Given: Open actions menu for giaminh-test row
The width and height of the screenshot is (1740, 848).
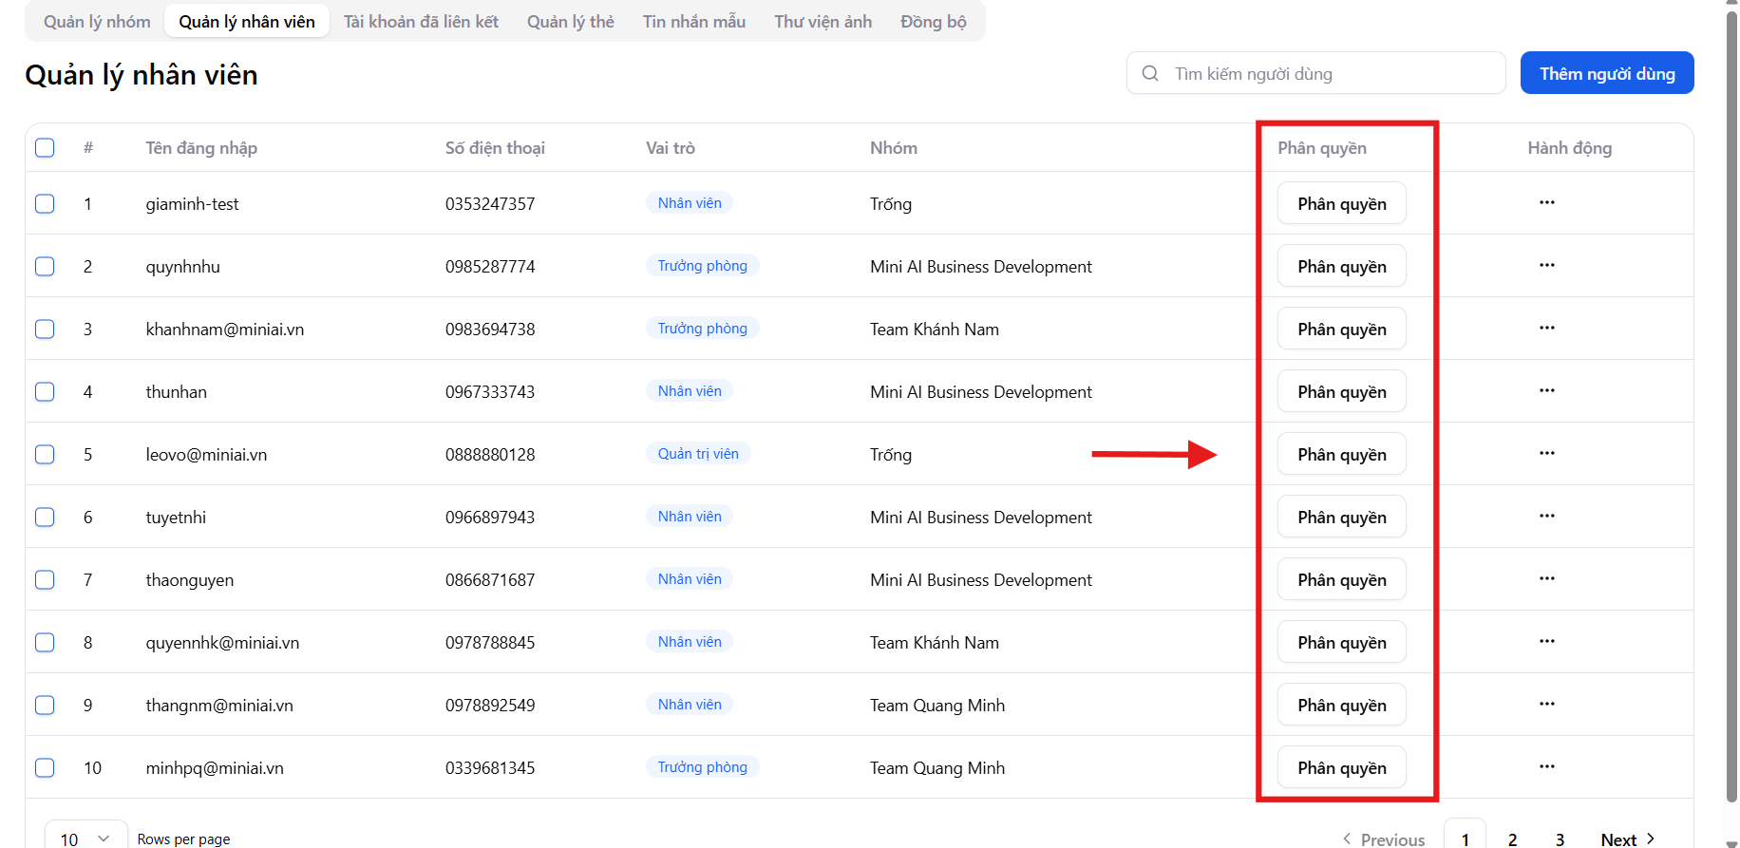Looking at the screenshot, I should point(1546,203).
